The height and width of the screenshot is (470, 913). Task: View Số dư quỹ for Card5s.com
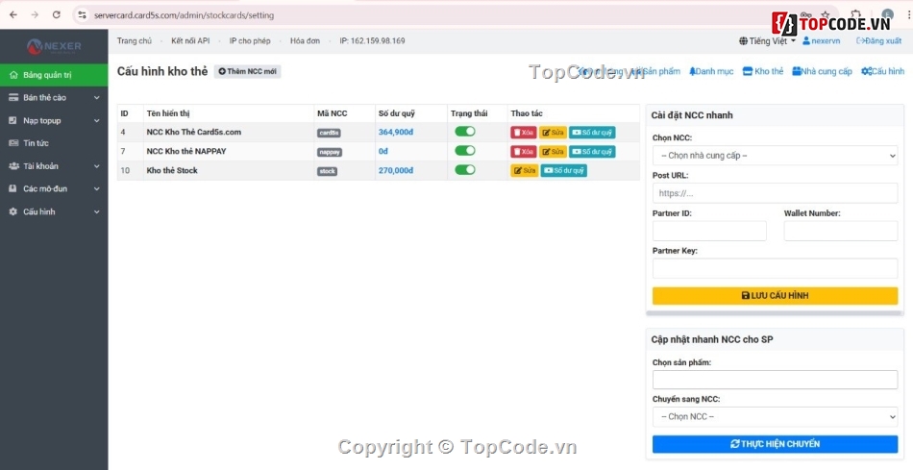point(592,133)
